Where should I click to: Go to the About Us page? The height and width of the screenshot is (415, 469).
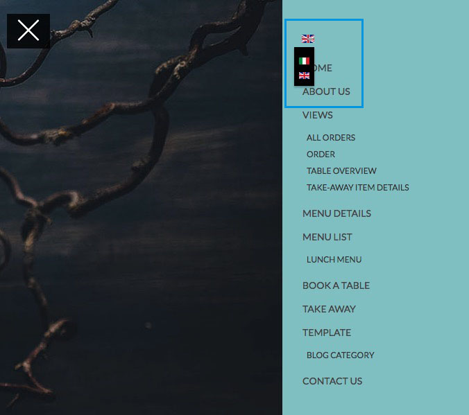tap(326, 91)
